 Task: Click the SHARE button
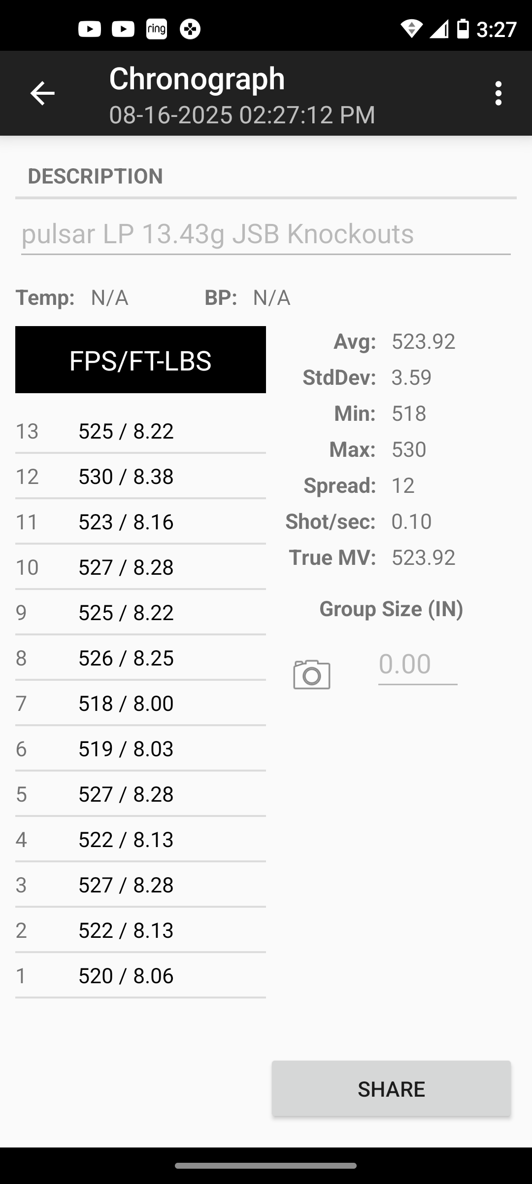[x=391, y=1089]
